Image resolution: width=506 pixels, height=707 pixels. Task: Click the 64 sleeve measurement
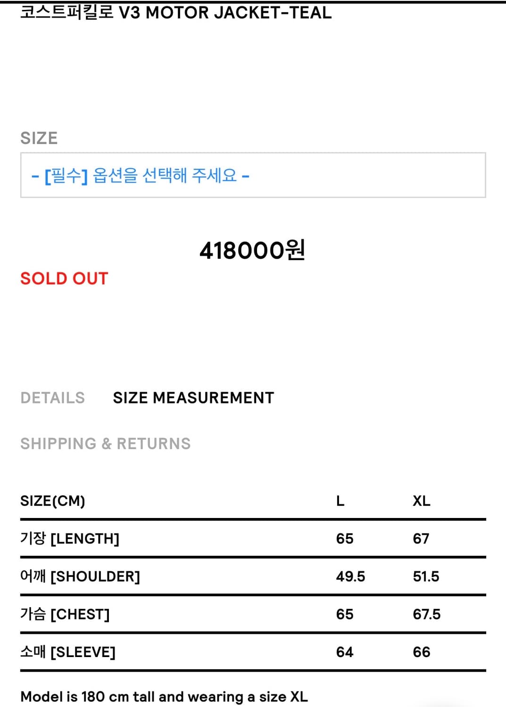(345, 652)
